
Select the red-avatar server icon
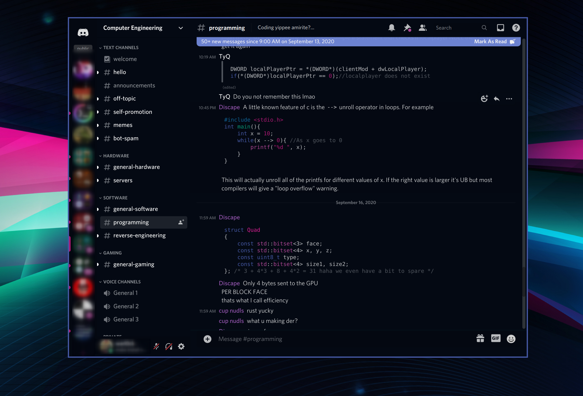click(83, 287)
